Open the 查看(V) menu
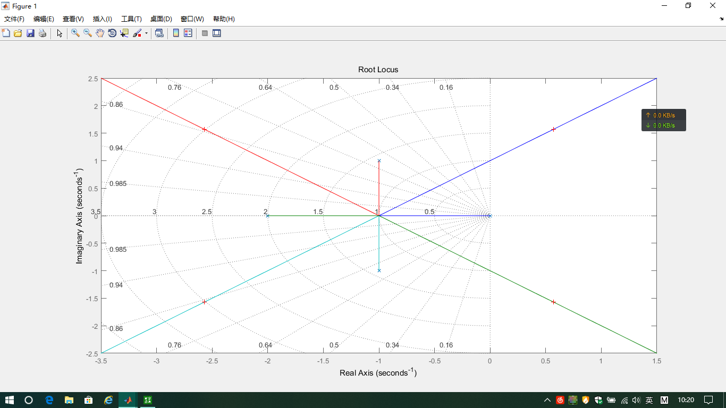The image size is (726, 408). tap(73, 19)
